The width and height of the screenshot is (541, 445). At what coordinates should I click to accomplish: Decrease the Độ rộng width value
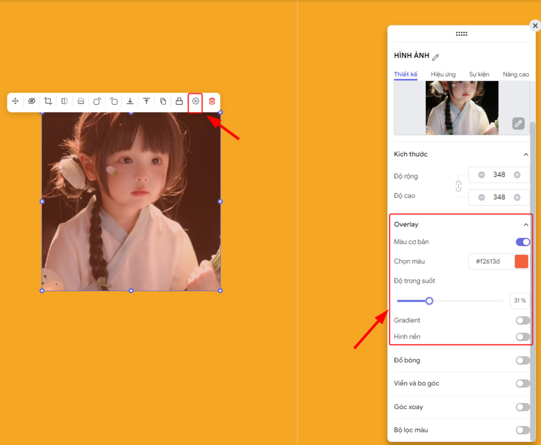click(481, 175)
